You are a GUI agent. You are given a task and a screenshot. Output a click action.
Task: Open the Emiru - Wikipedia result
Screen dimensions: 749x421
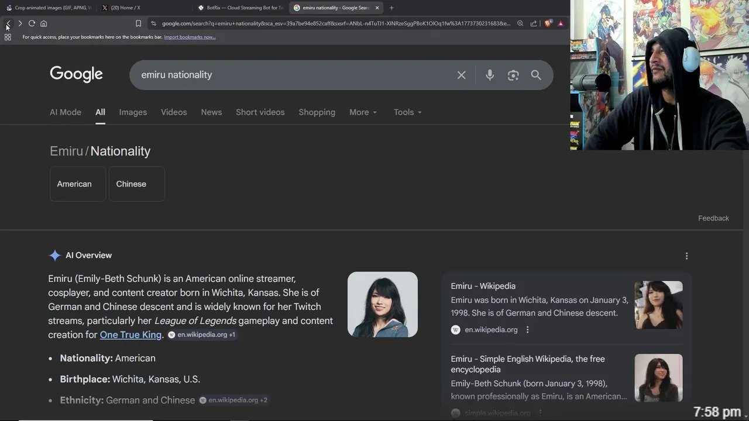[483, 286]
